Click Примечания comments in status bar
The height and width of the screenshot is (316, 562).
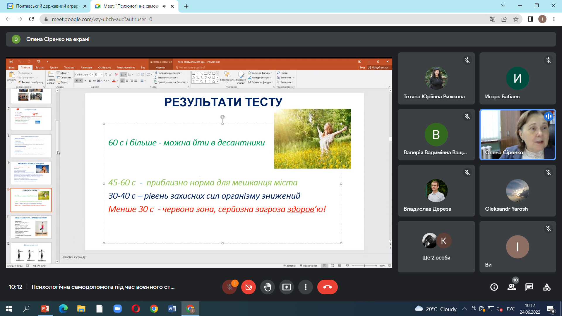308,266
